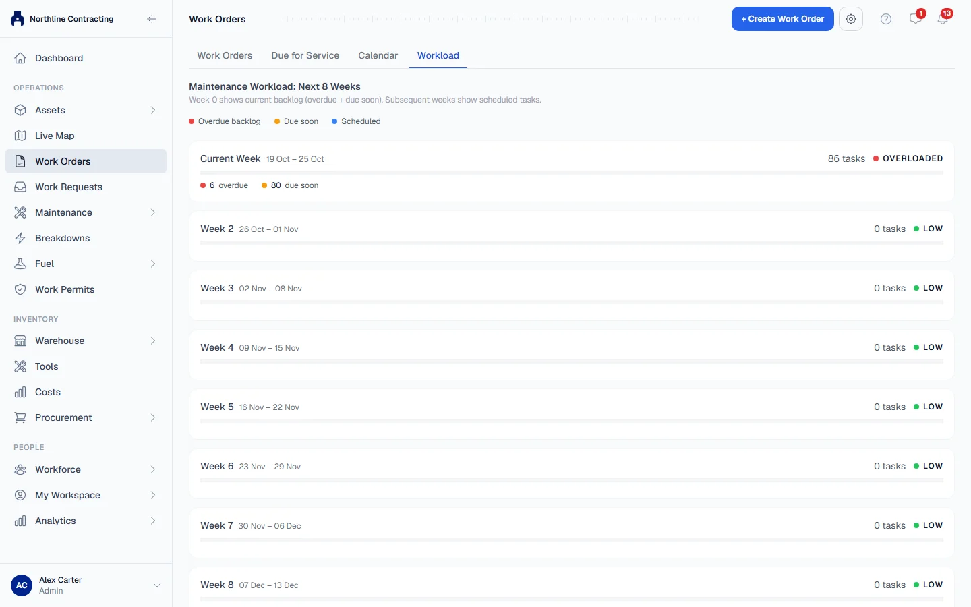Click the Breakdowns lightning bolt icon
Screen dimensions: 971x607
[x=20, y=238]
